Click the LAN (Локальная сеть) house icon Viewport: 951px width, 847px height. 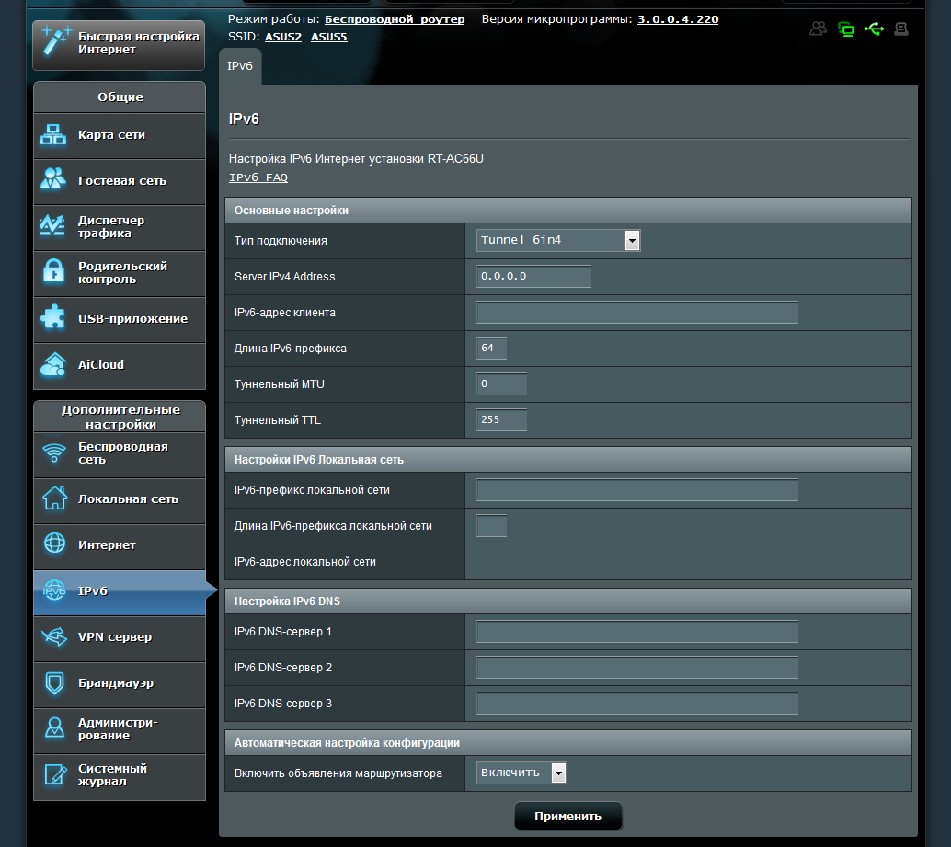click(x=54, y=498)
